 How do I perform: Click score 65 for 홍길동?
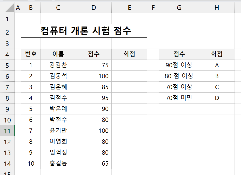(94, 164)
